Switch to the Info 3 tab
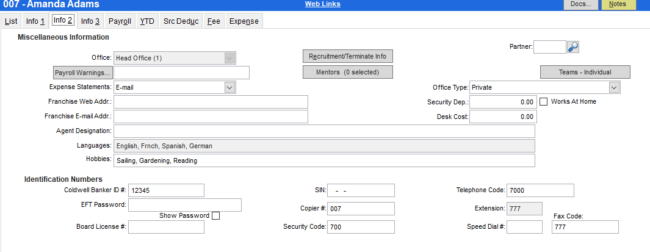Screen dimensions: 650x252 click(x=90, y=21)
